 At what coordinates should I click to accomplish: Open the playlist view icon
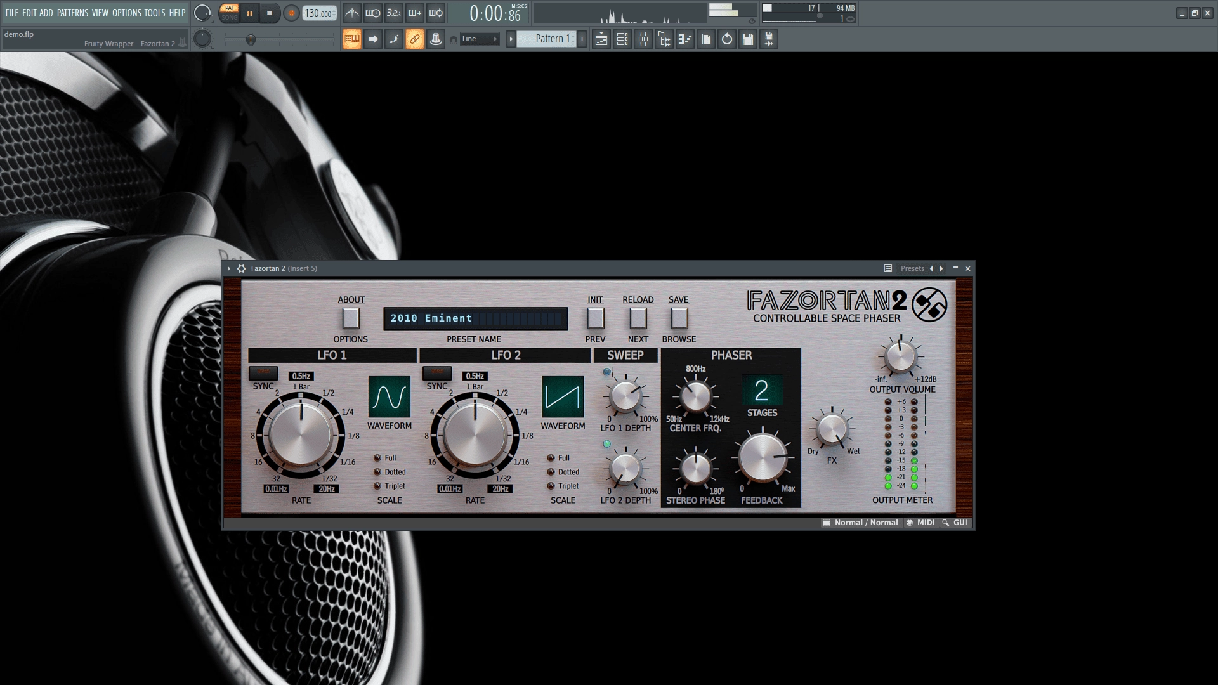point(601,39)
